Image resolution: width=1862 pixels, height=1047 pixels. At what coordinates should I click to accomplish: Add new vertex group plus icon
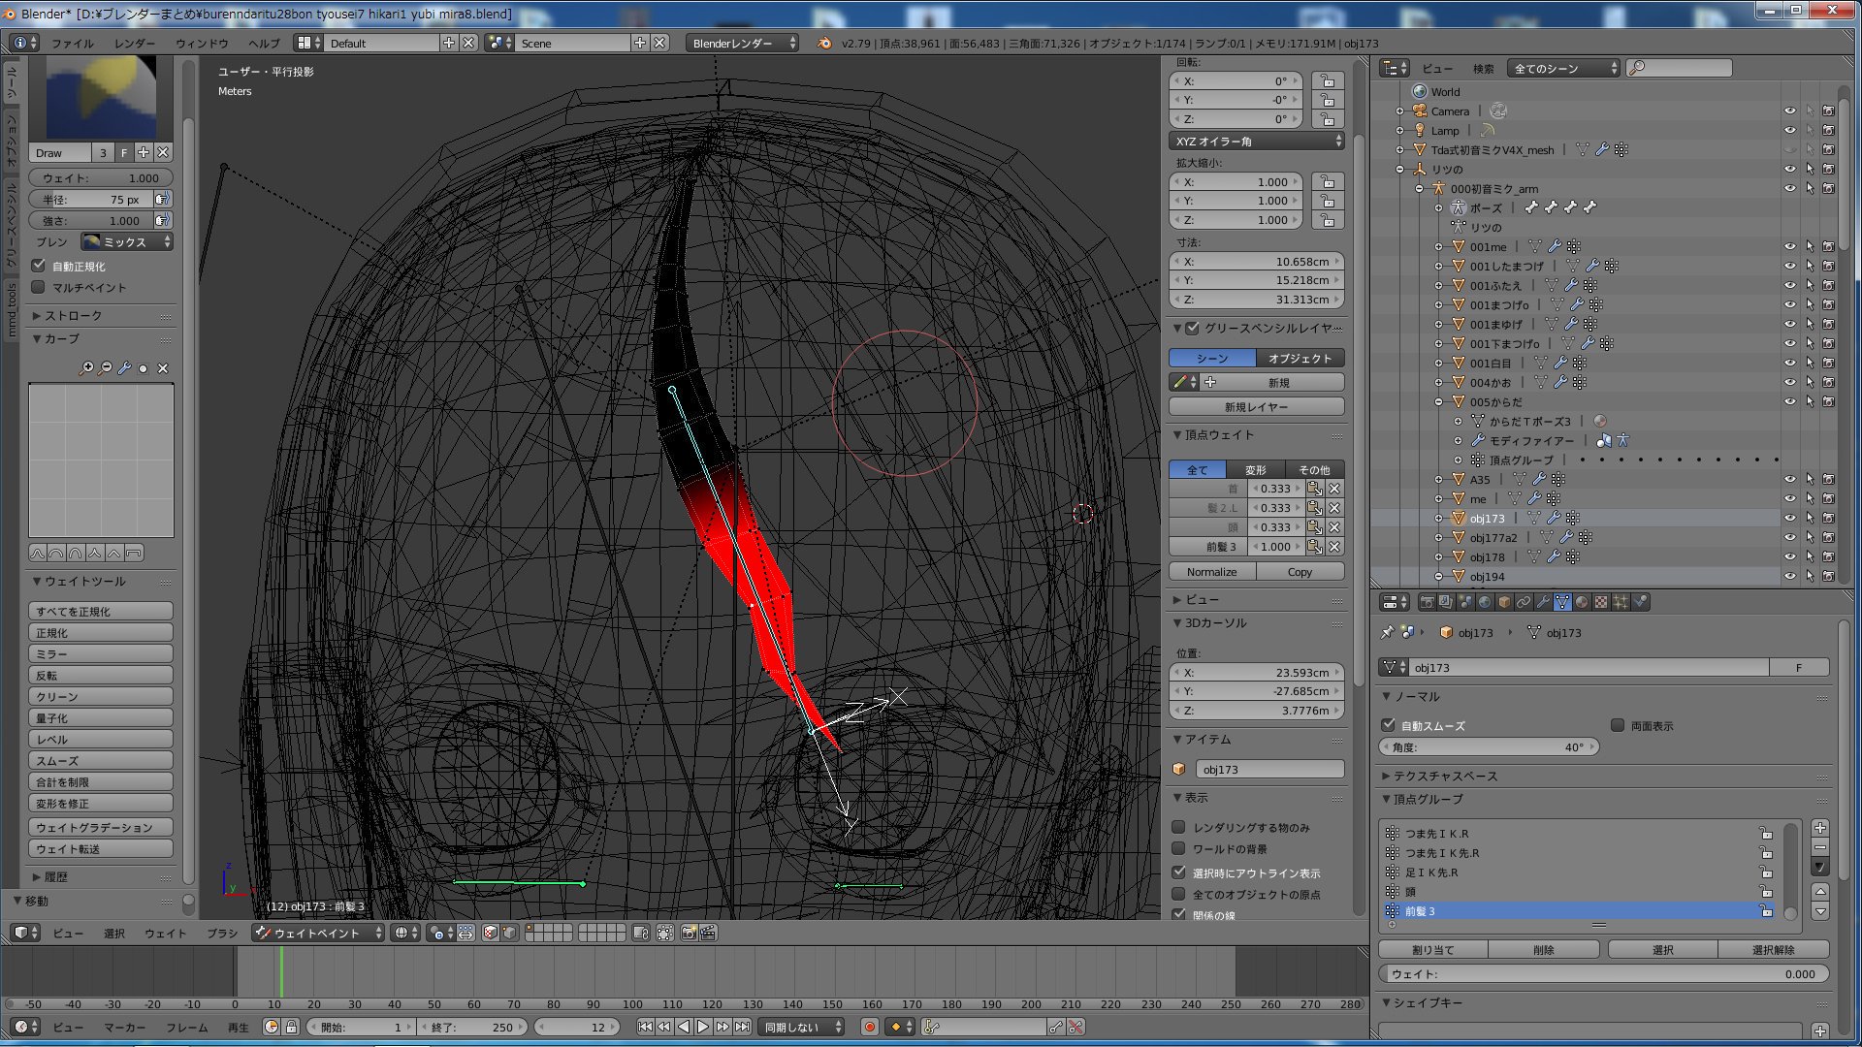pyautogui.click(x=1820, y=828)
